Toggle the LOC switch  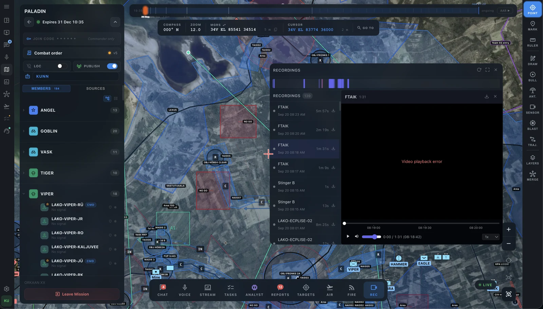click(x=62, y=66)
